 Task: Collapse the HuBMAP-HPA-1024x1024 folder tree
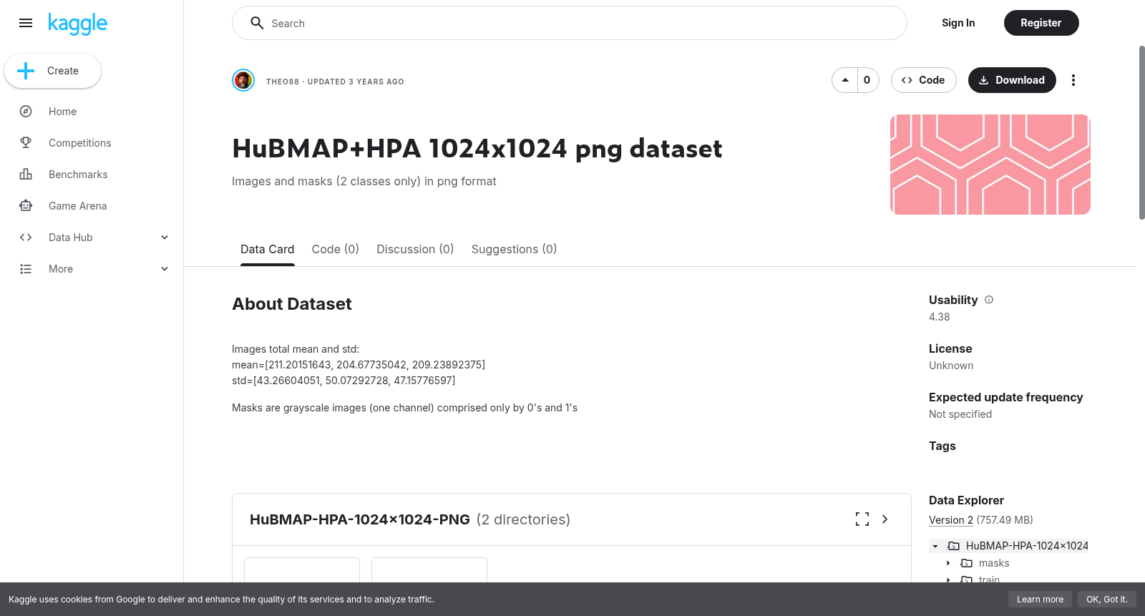[935, 546]
